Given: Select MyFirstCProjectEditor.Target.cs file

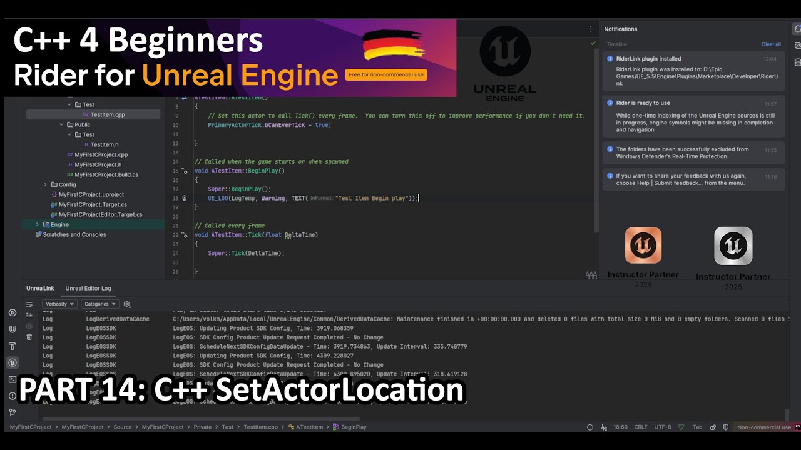Looking at the screenshot, I should (x=100, y=214).
